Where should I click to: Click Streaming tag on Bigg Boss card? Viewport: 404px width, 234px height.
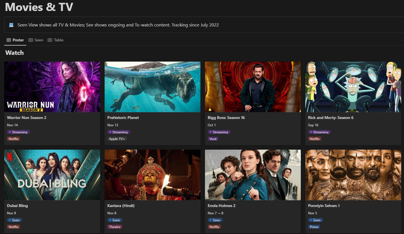click(219, 132)
